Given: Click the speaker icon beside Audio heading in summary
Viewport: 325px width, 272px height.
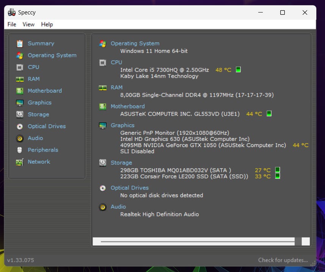Looking at the screenshot, I should tap(103, 207).
